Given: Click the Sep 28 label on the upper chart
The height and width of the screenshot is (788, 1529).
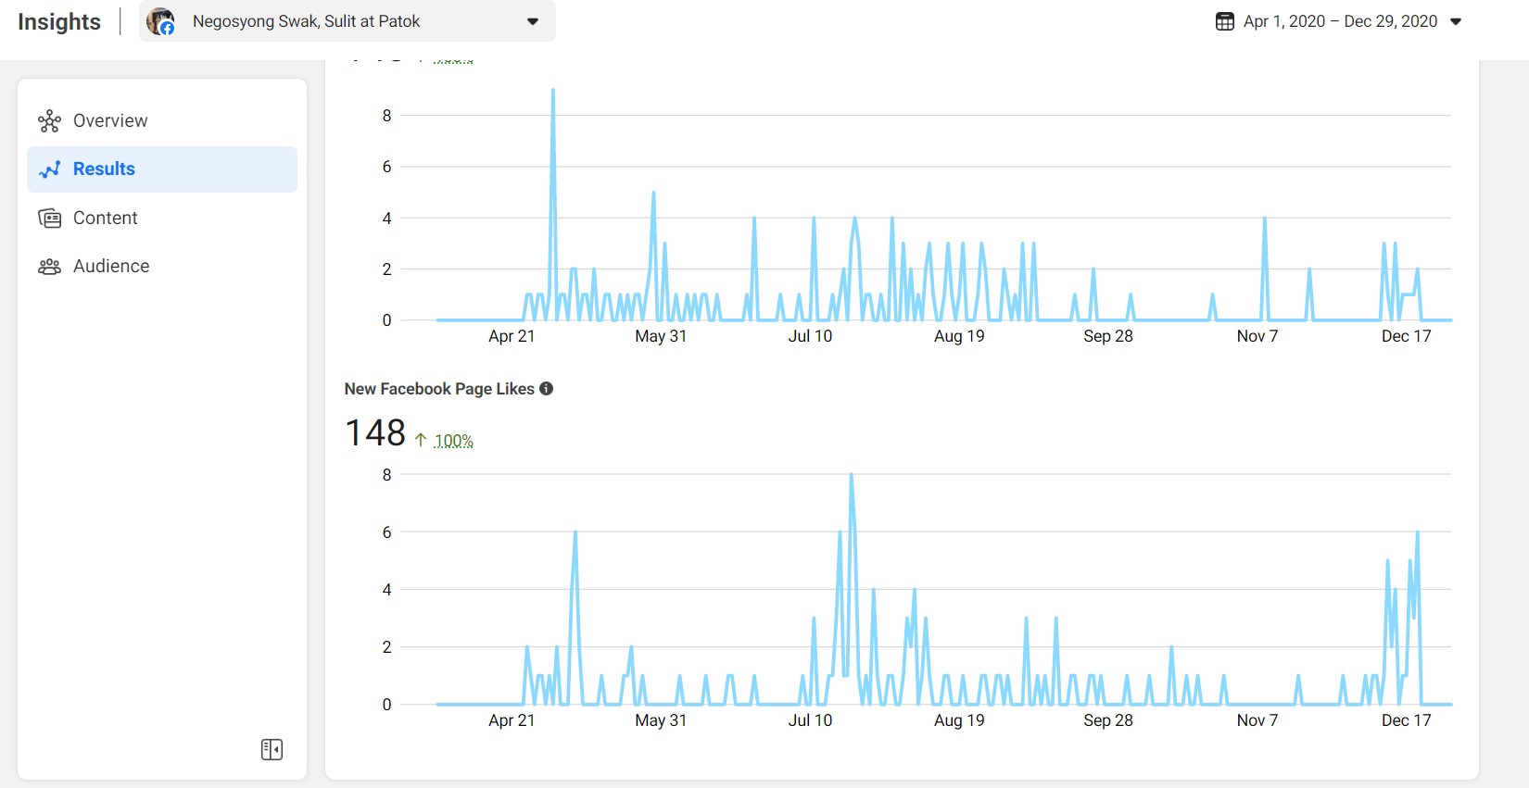Looking at the screenshot, I should [1108, 336].
